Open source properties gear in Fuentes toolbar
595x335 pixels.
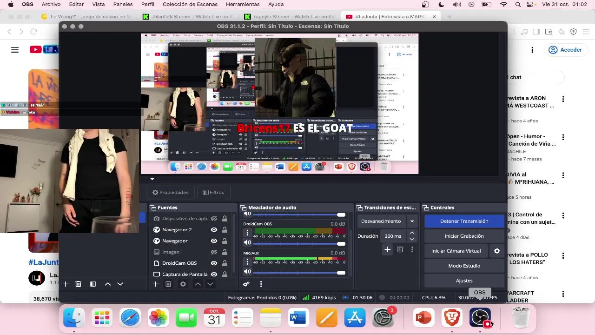click(183, 284)
